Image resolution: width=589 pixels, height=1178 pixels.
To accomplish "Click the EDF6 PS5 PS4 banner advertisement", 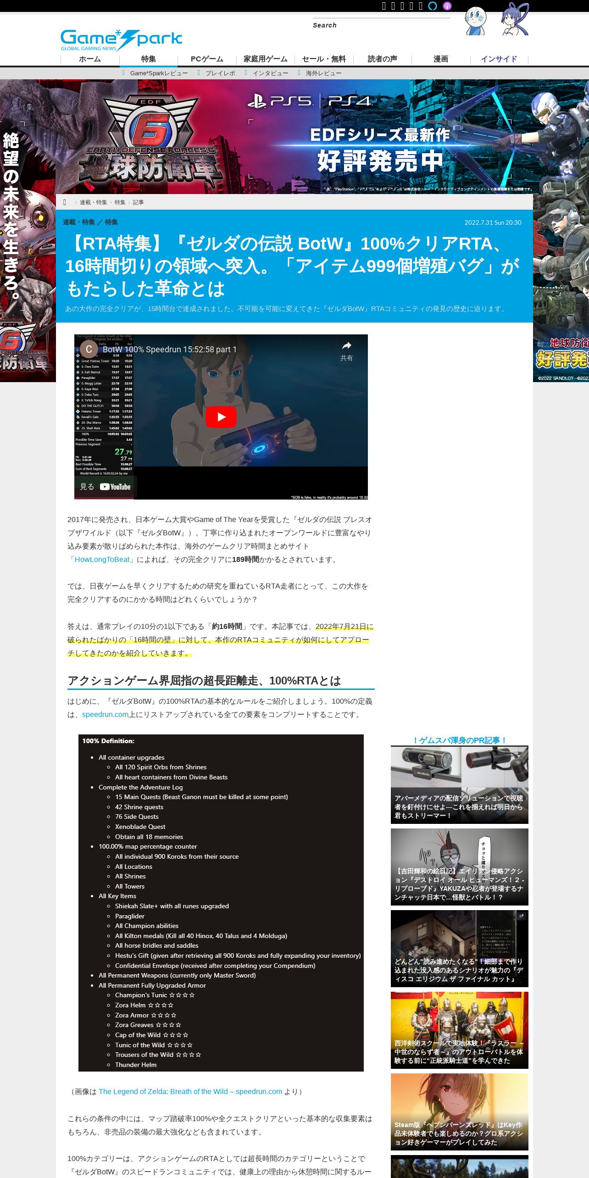I will pyautogui.click(x=294, y=137).
